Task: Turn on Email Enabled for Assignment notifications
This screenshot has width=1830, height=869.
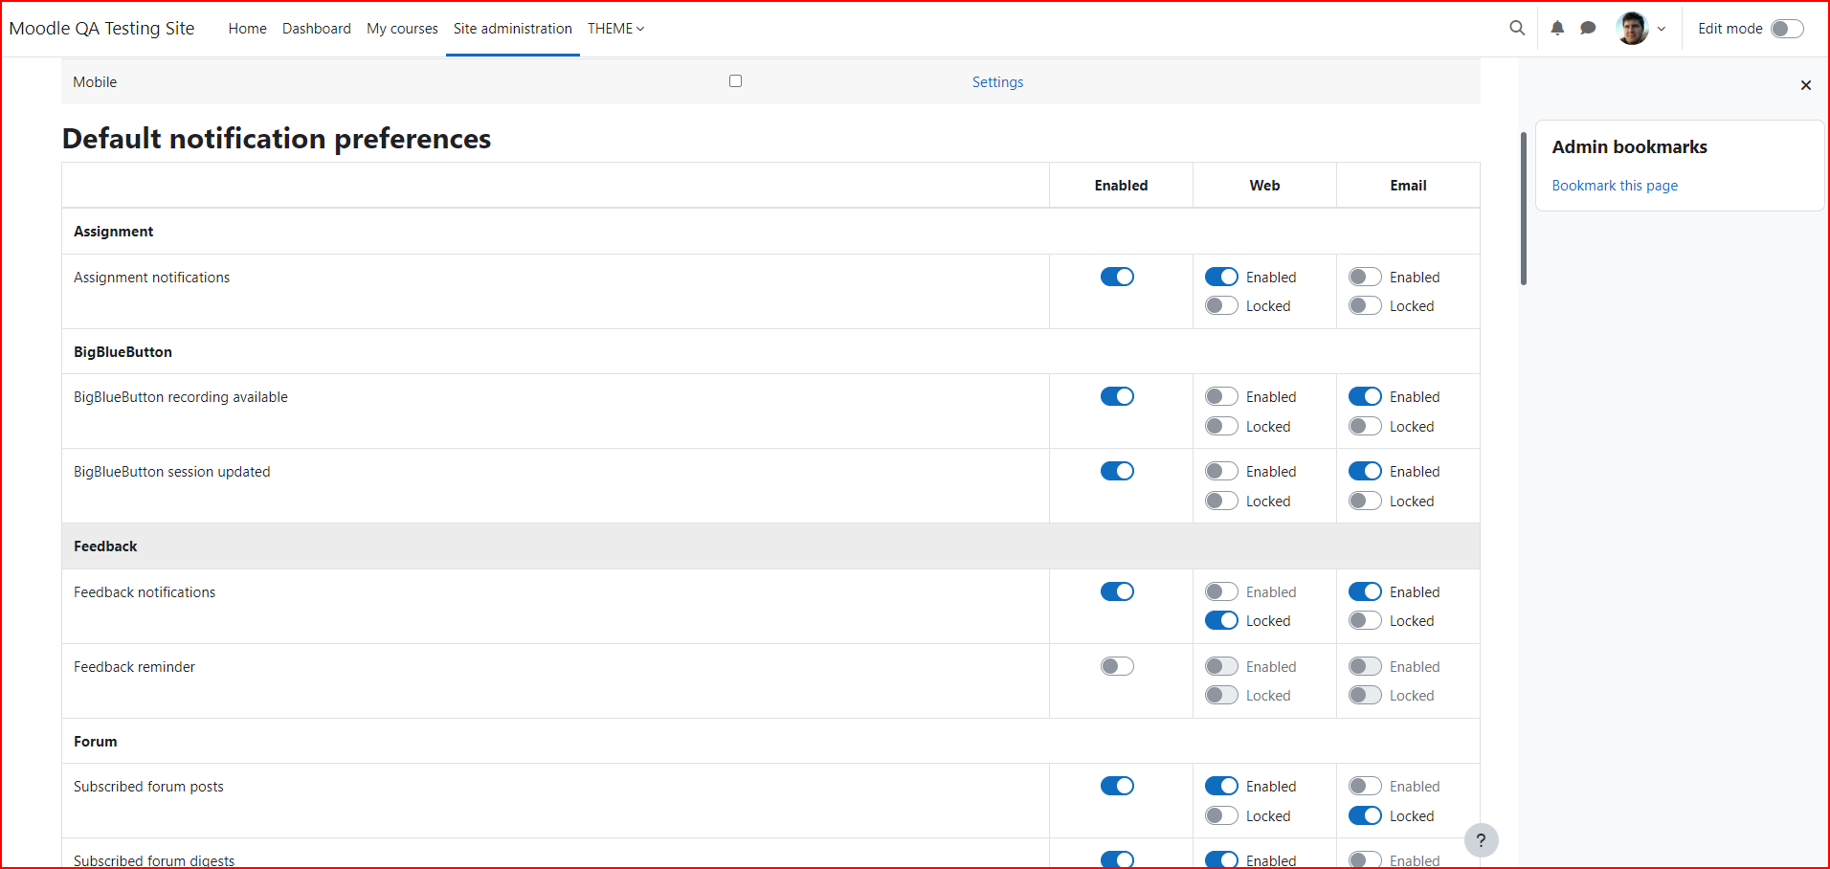Action: point(1365,277)
